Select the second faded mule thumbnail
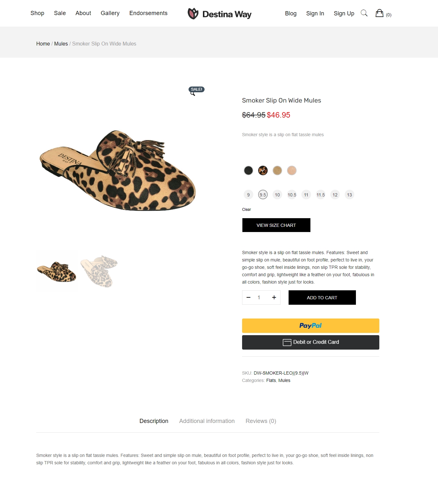Image resolution: width=438 pixels, height=480 pixels. pos(99,271)
